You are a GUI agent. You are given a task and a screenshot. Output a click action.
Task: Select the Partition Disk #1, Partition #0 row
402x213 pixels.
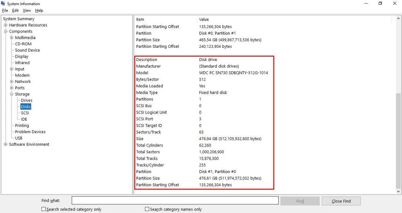[x=186, y=172]
